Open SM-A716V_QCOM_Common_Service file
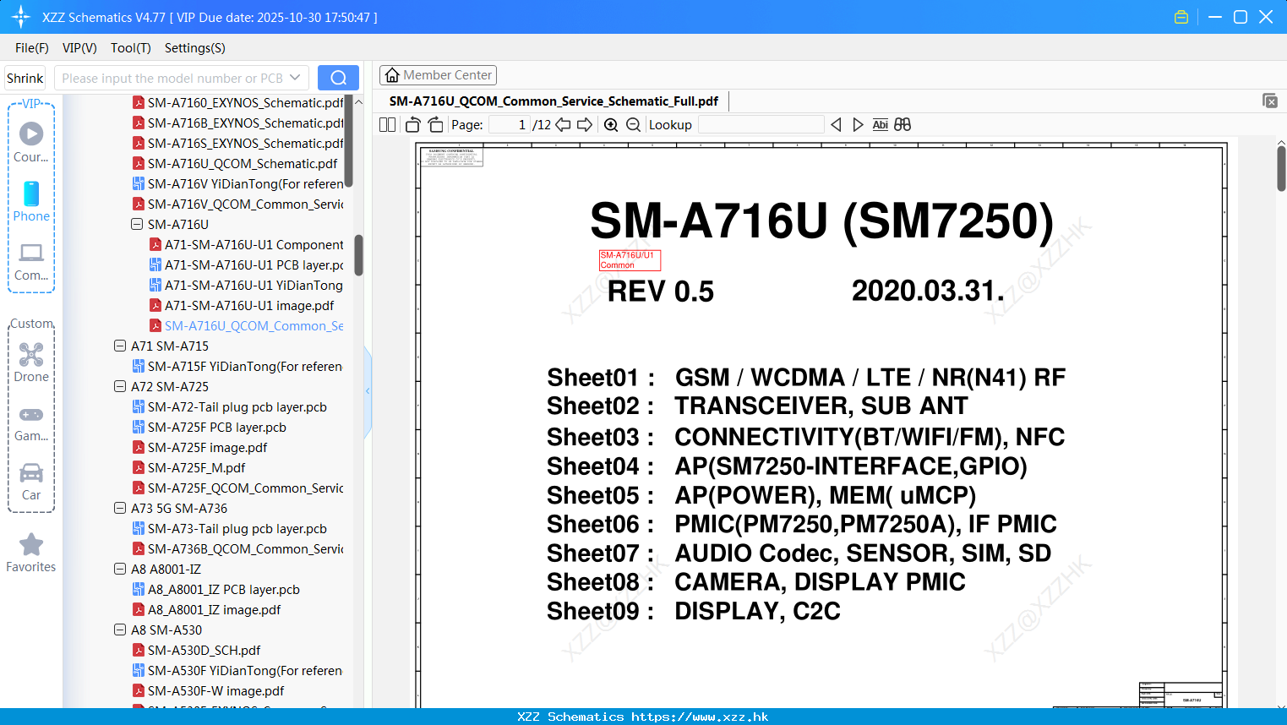The image size is (1287, 725). coord(238,204)
